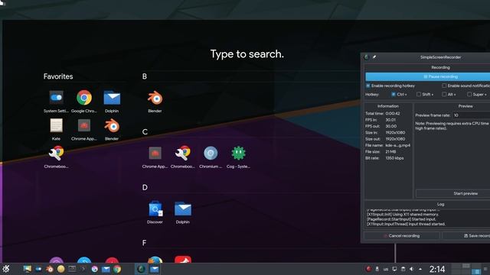Launch Chromium browser under C section
Screen dimensions: 490x275
click(211, 157)
